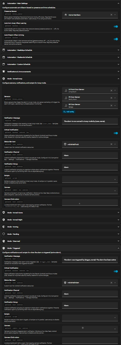Click the Triggered Notification Channel input

(x=90, y=294)
